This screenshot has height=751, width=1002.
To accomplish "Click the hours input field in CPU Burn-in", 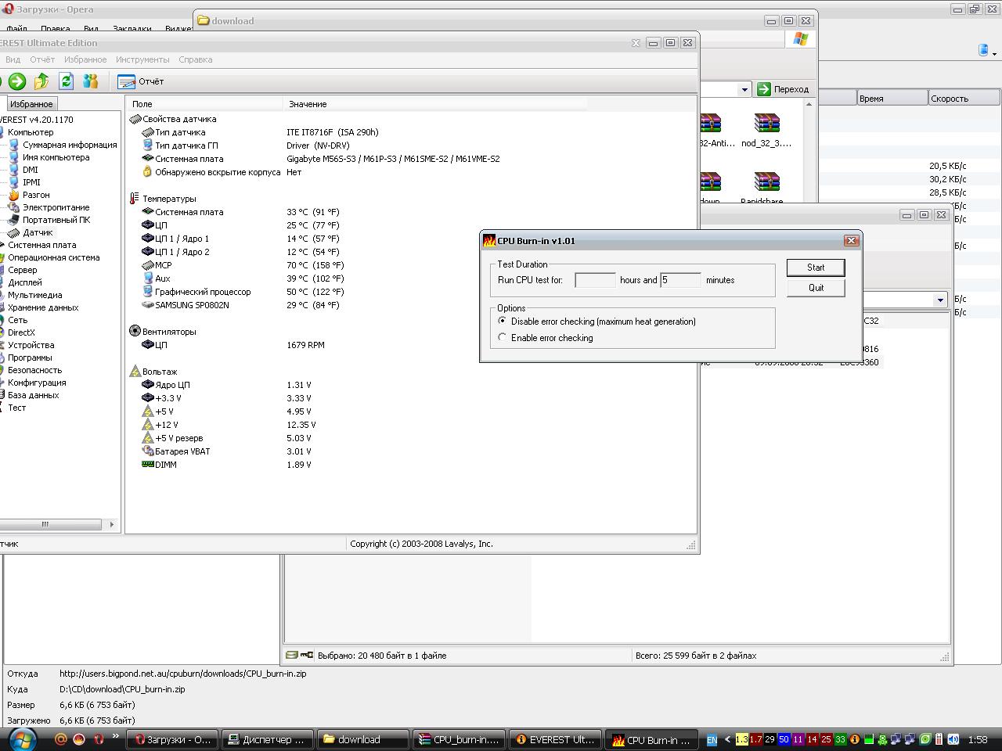I will coord(595,280).
